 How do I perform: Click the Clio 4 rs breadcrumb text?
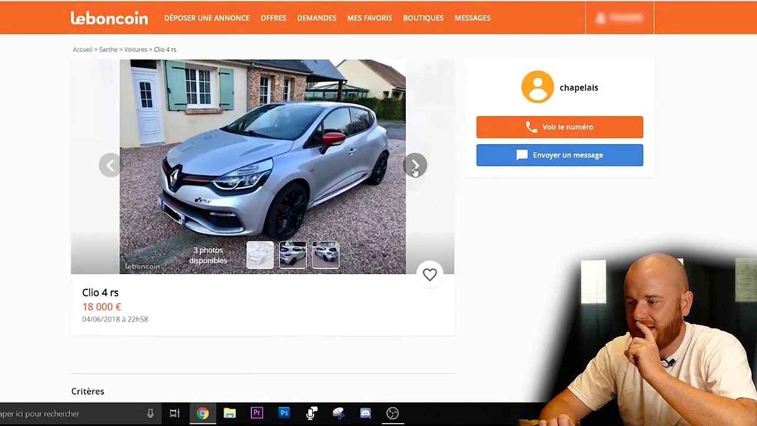coord(165,49)
